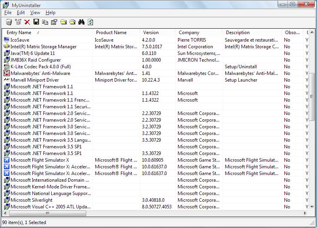This screenshot has height=228, width=317.
Task: Click the 'JMICRON Technol...' company cell
Action: [198, 60]
